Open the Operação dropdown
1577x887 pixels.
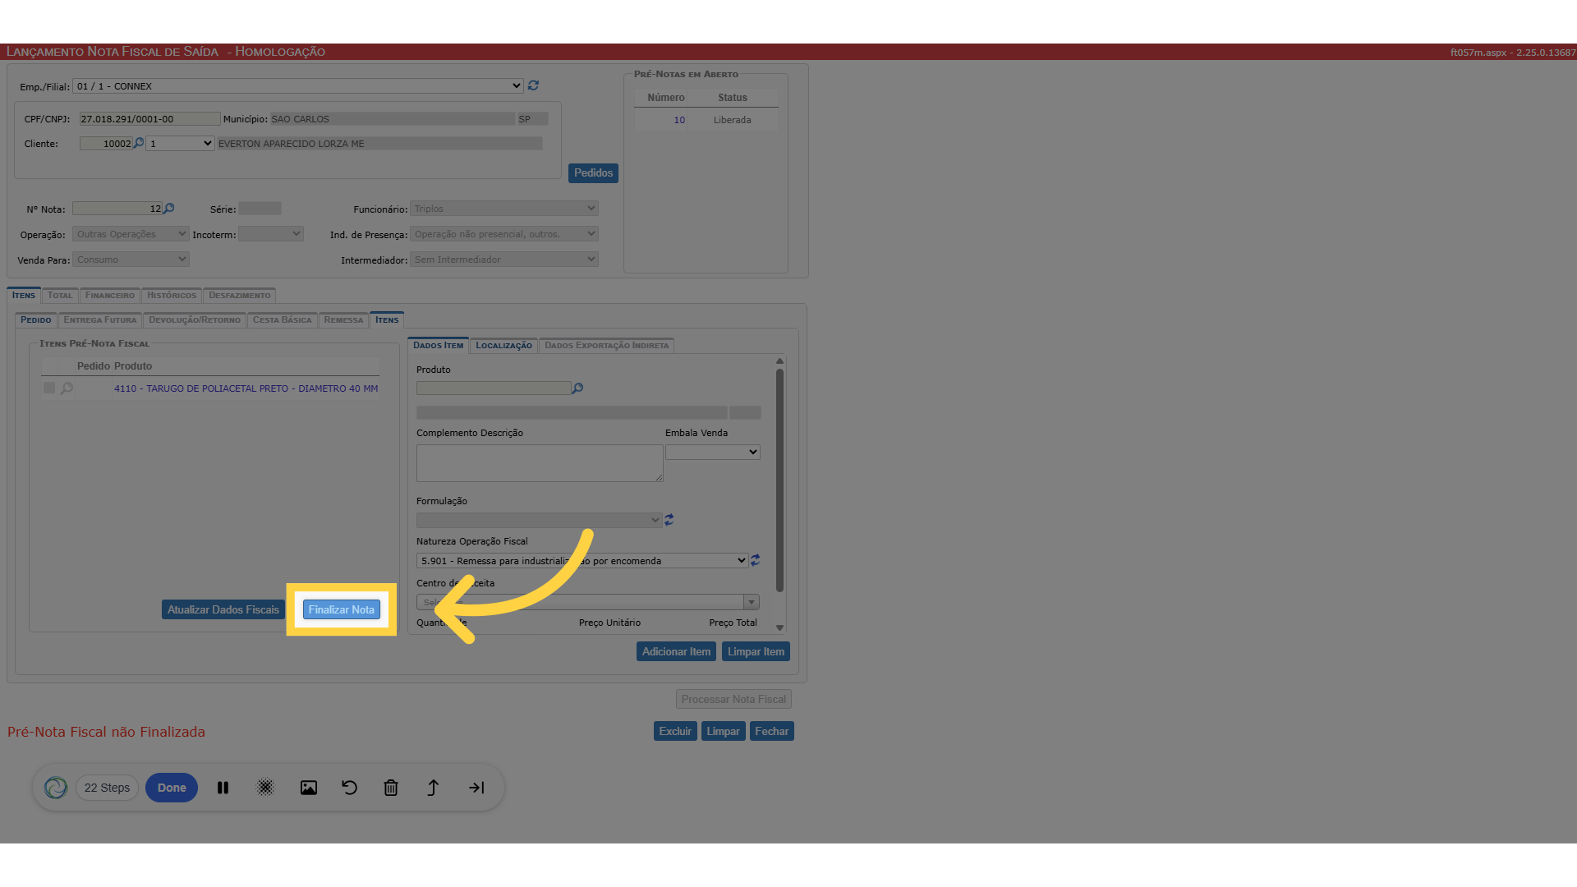tap(131, 234)
